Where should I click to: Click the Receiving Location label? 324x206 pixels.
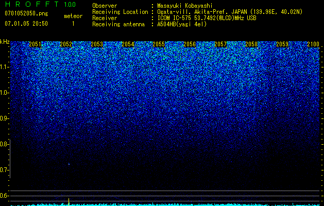[x=120, y=12]
